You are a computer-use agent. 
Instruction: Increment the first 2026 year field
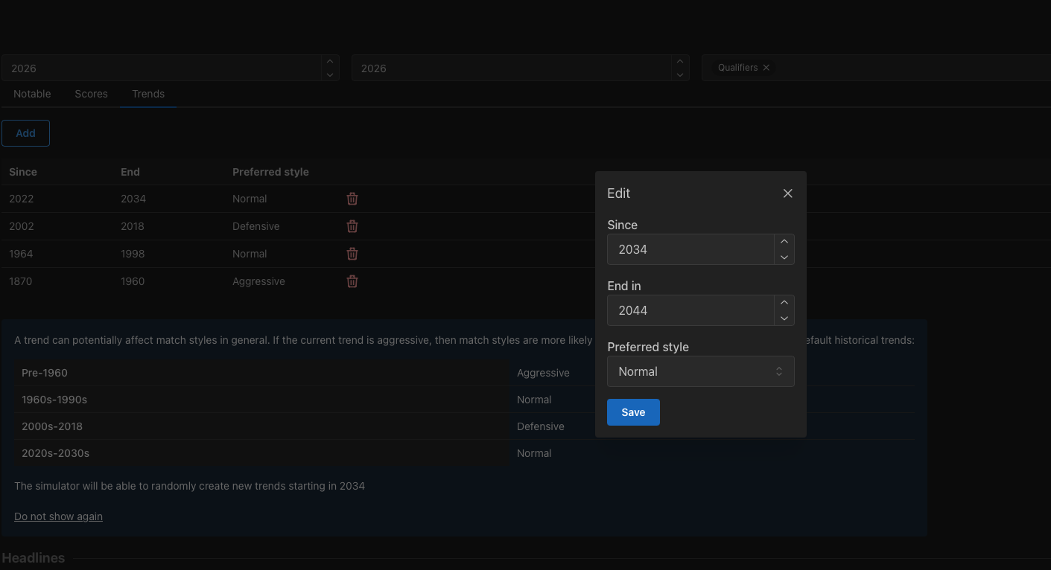[x=330, y=61]
